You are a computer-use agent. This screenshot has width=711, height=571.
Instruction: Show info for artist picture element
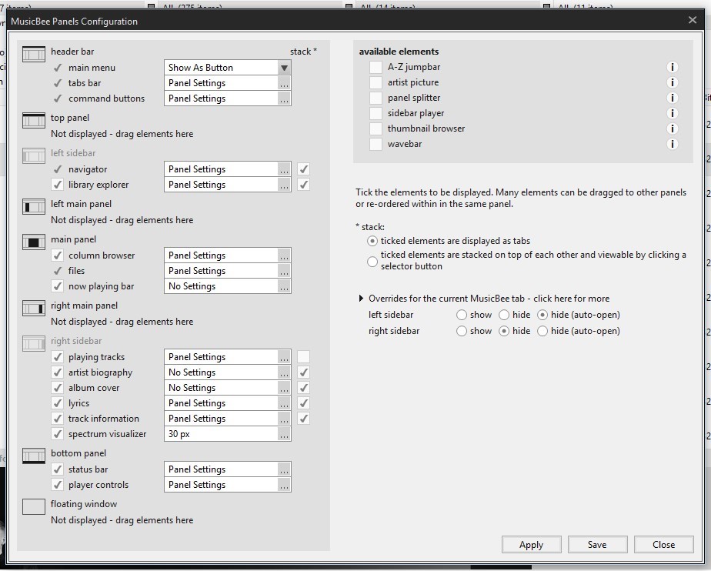point(672,82)
